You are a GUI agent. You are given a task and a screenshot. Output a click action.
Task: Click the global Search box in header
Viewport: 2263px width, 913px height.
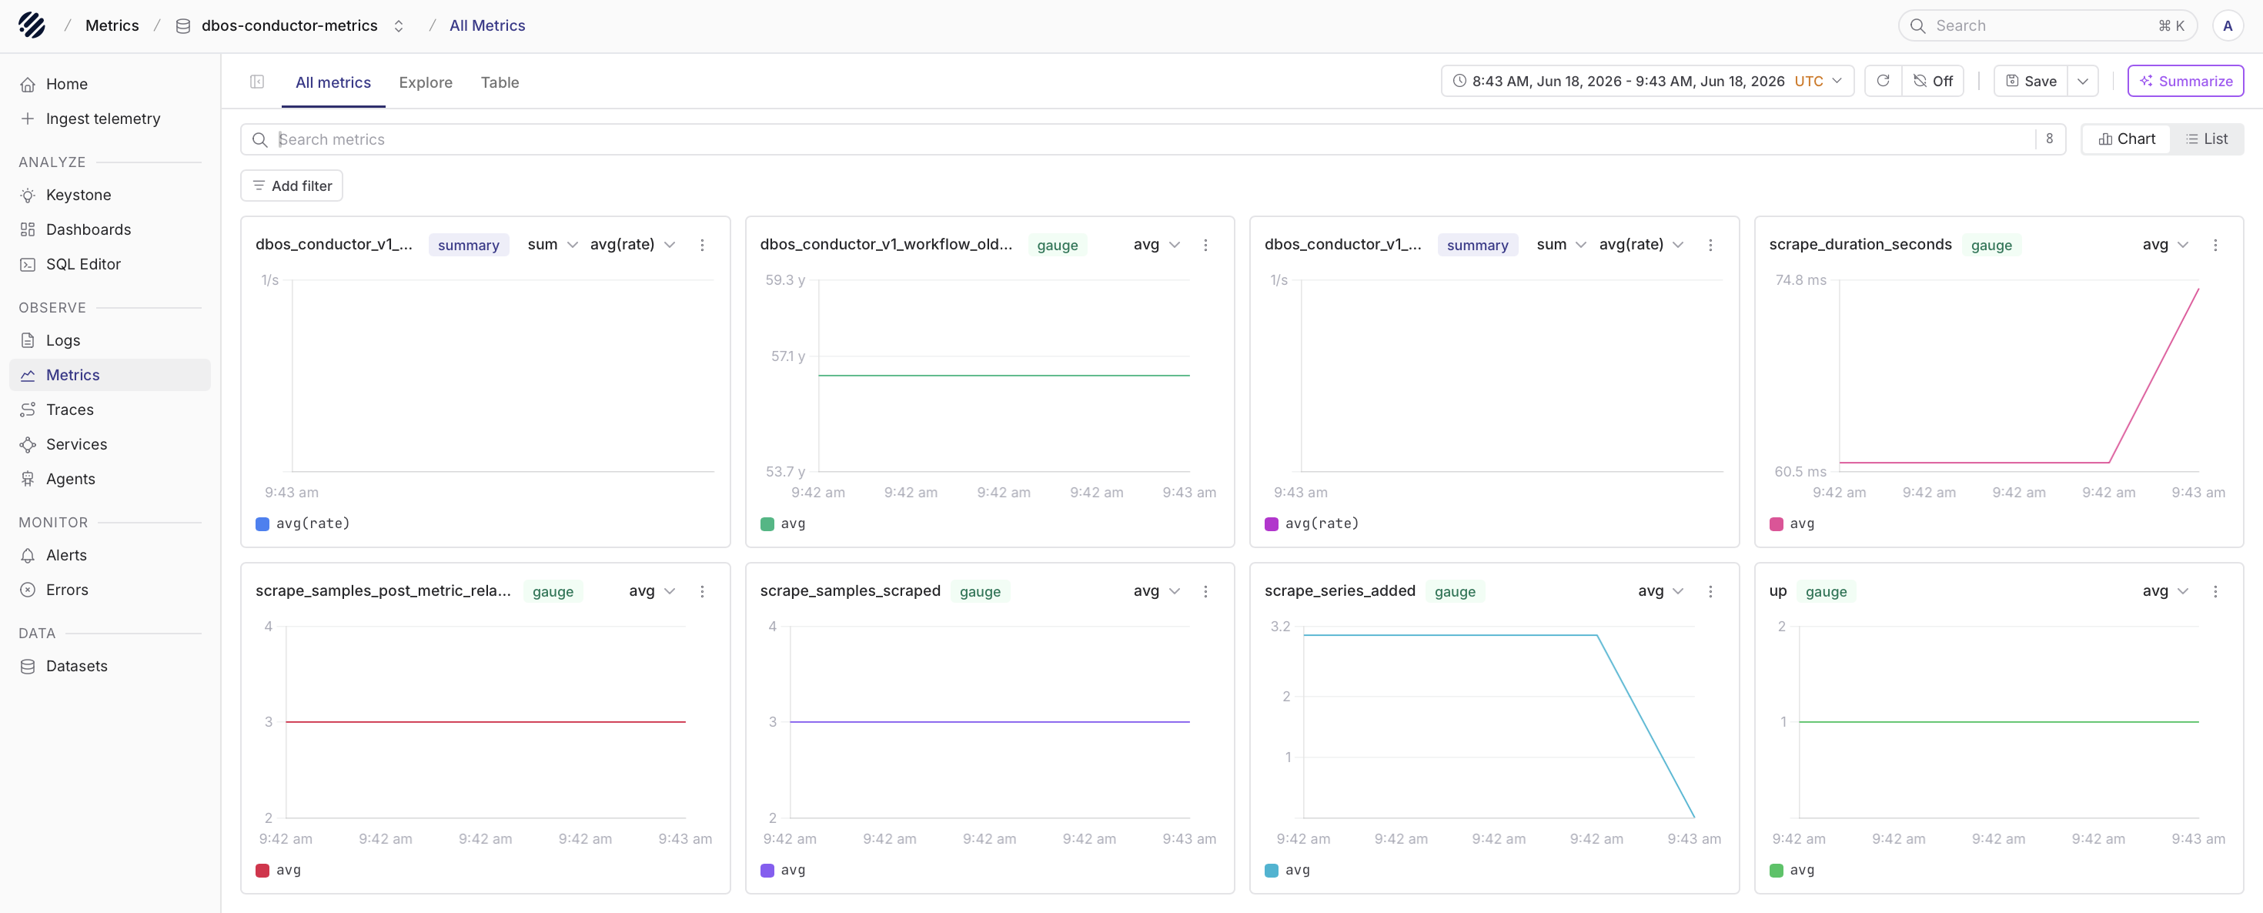tap(2047, 25)
